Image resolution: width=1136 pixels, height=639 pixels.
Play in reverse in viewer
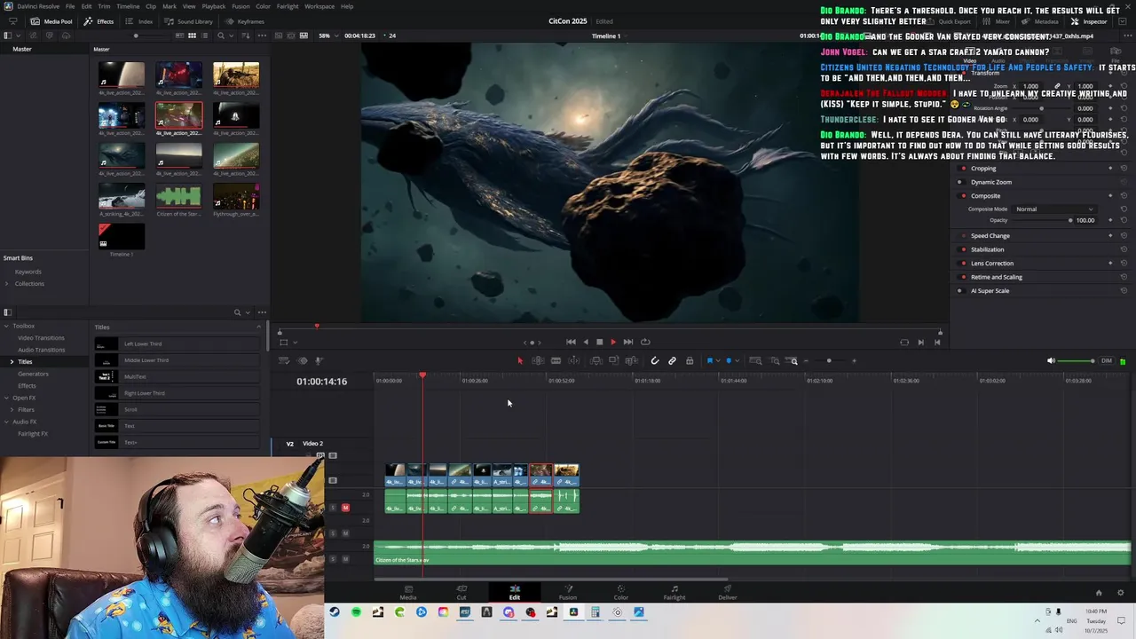coord(585,342)
